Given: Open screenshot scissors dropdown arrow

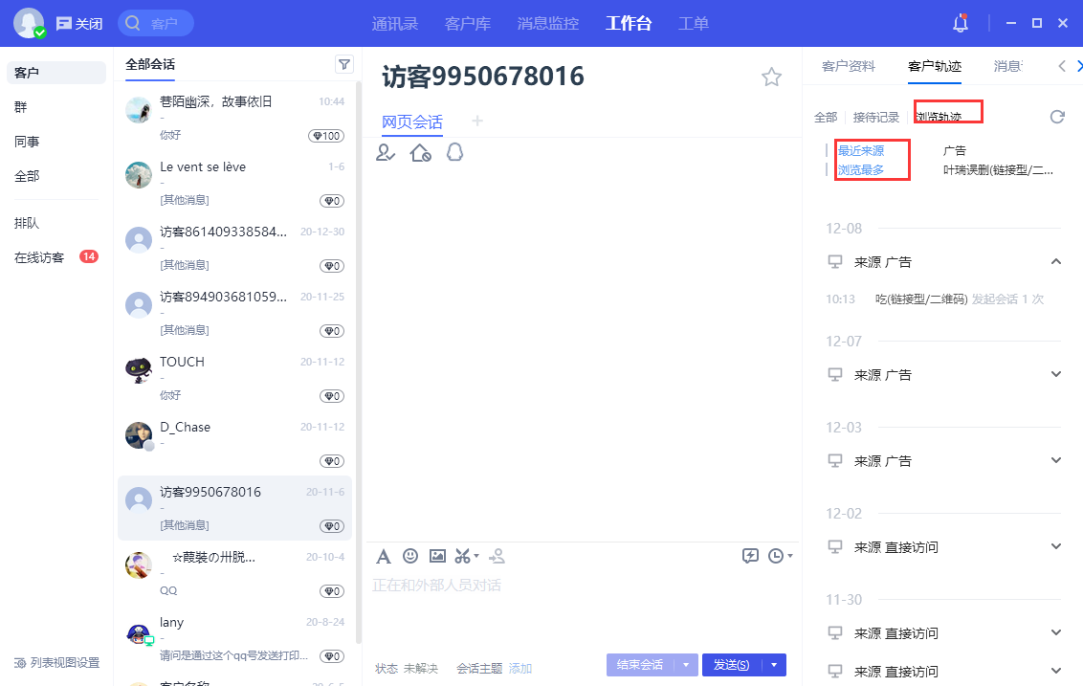Looking at the screenshot, I should (475, 556).
